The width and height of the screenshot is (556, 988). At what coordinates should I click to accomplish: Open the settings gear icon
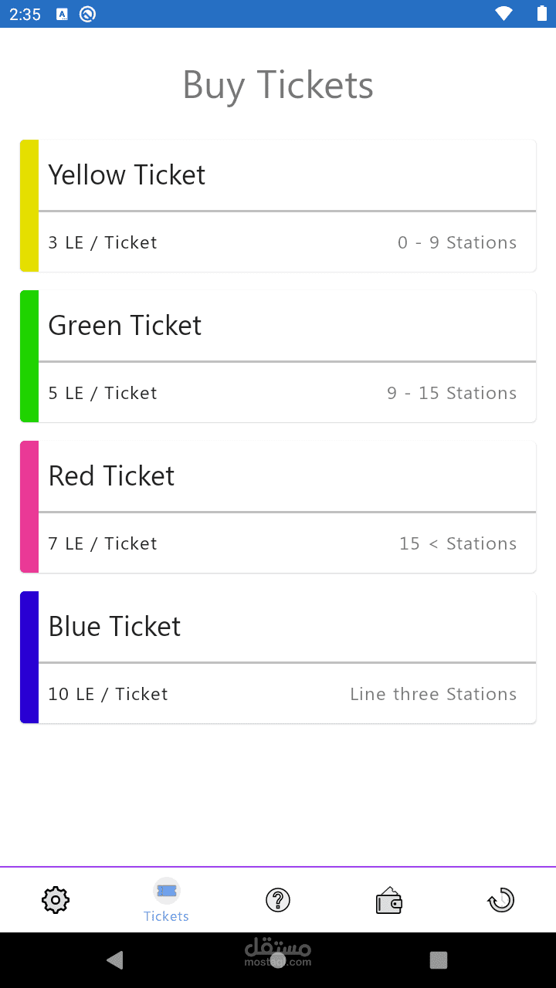click(56, 900)
